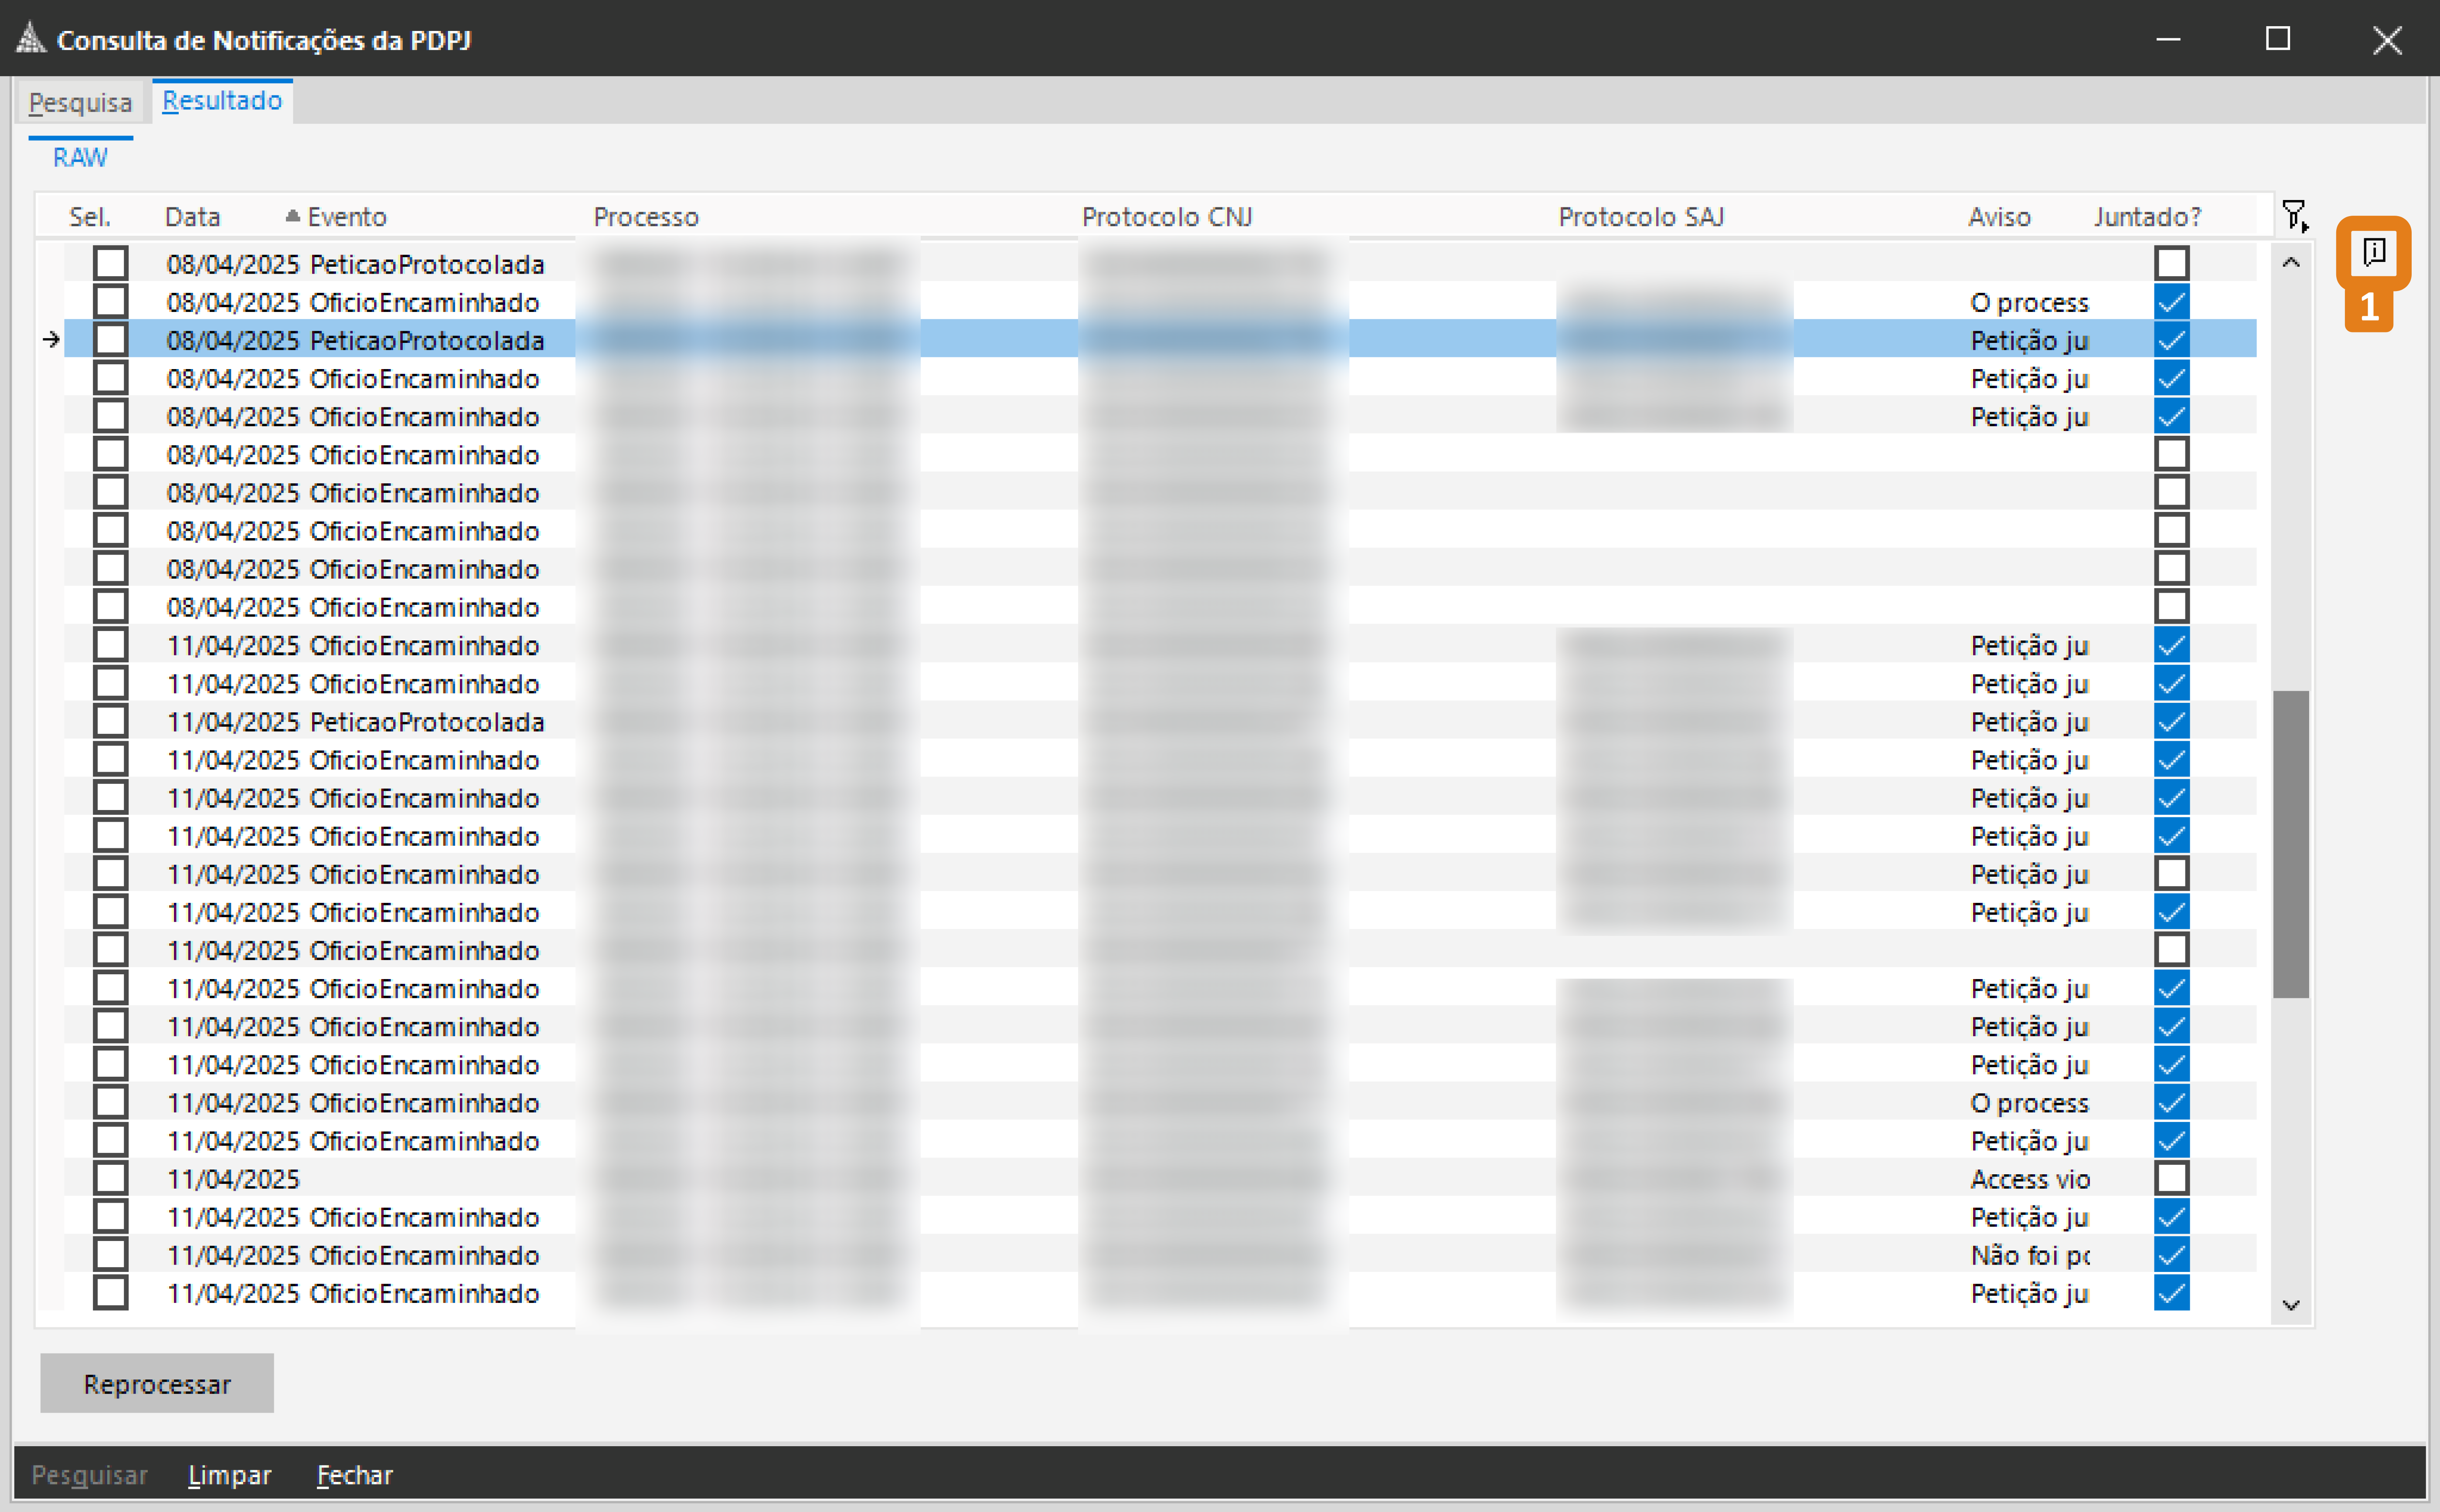This screenshot has height=1512, width=2440.
Task: Tick Sel. checkbox on 08/04/2025 O process row
Action: click(110, 301)
